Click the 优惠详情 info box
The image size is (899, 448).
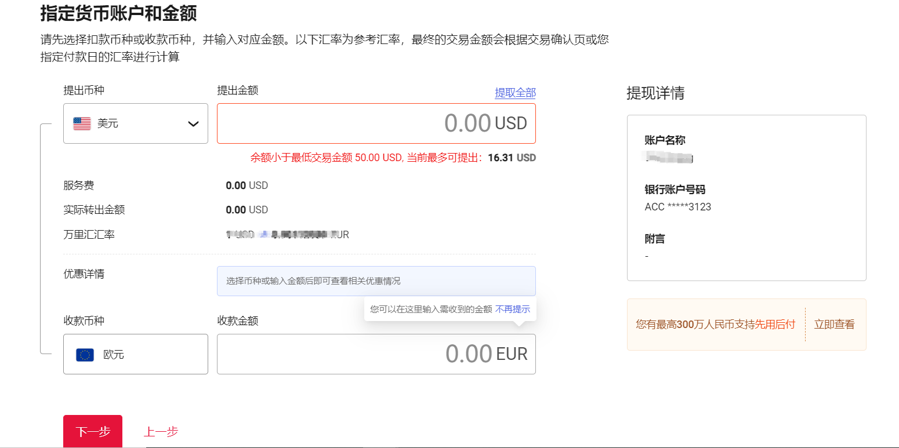376,281
